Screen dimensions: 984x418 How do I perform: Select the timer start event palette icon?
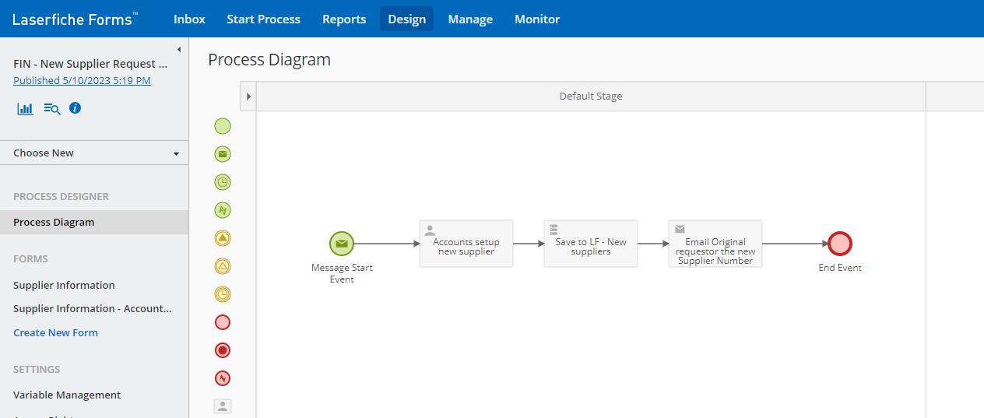coord(223,182)
